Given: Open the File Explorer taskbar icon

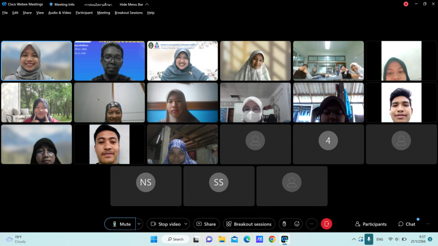Looking at the screenshot, I should click(x=222, y=239).
